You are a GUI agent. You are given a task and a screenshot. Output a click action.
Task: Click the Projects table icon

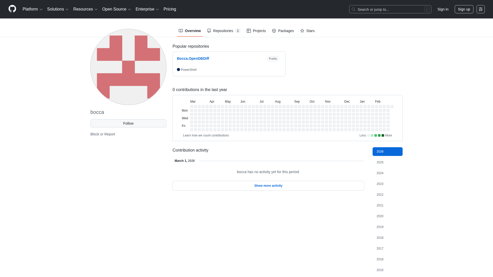pyautogui.click(x=249, y=31)
